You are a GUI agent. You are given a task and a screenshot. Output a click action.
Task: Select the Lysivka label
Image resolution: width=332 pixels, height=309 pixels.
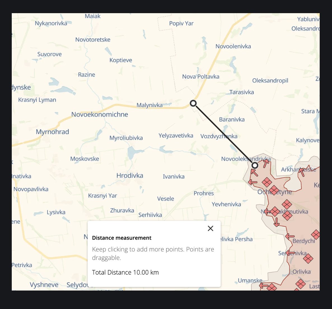click(x=56, y=212)
